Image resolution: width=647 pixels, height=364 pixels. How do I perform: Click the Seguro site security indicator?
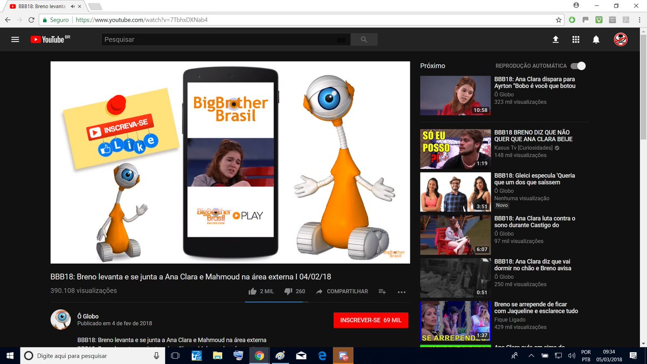[x=56, y=20]
